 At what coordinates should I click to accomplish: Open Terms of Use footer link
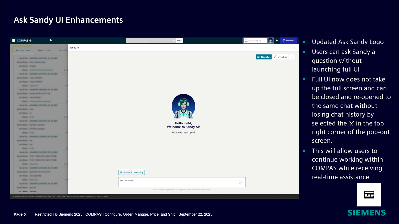pos(71,196)
